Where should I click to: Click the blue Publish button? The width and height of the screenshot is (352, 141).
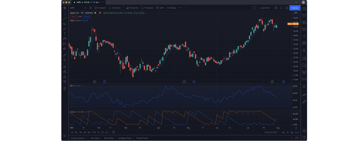point(295,8)
